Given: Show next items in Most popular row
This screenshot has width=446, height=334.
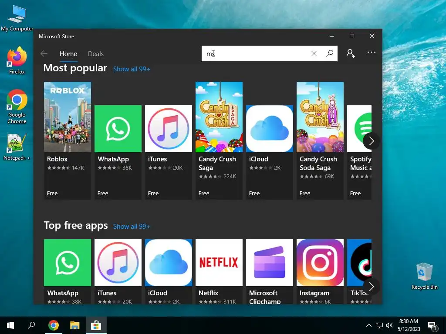Looking at the screenshot, I should coord(371,141).
